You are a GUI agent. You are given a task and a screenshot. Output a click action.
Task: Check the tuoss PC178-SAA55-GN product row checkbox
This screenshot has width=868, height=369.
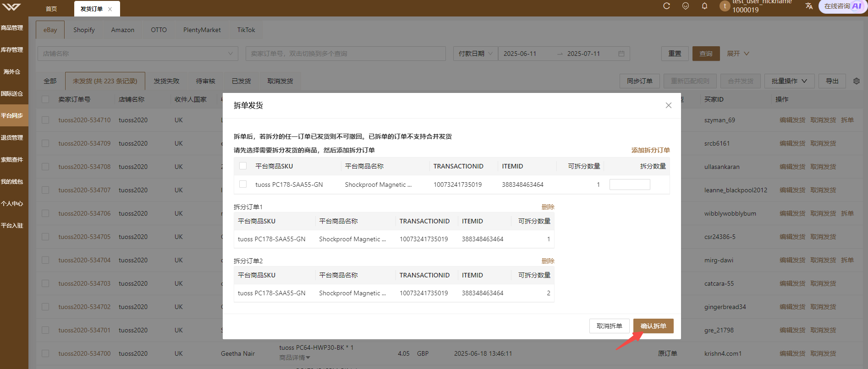point(243,184)
